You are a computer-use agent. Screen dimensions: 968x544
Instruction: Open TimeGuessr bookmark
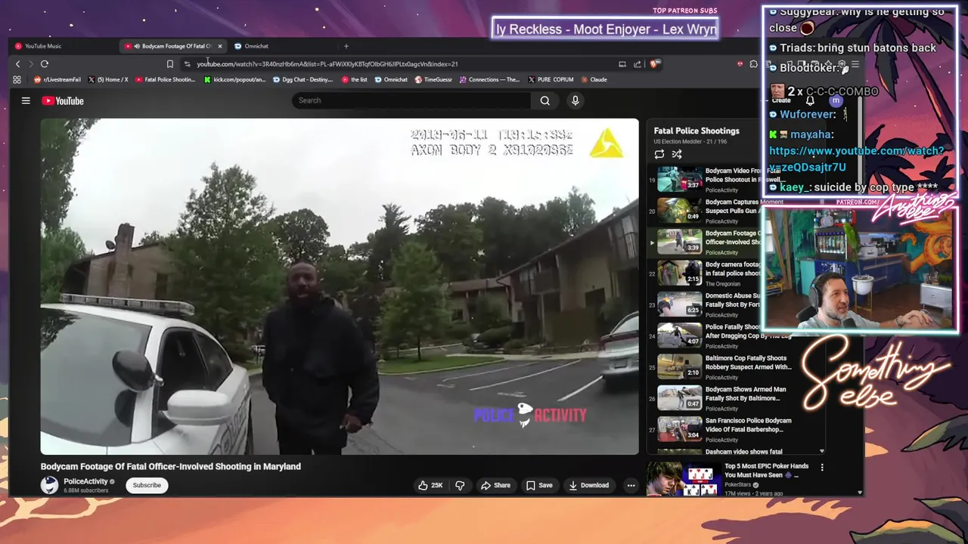[433, 79]
